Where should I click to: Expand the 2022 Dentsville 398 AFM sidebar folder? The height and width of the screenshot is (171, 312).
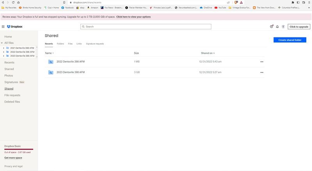point(4,52)
